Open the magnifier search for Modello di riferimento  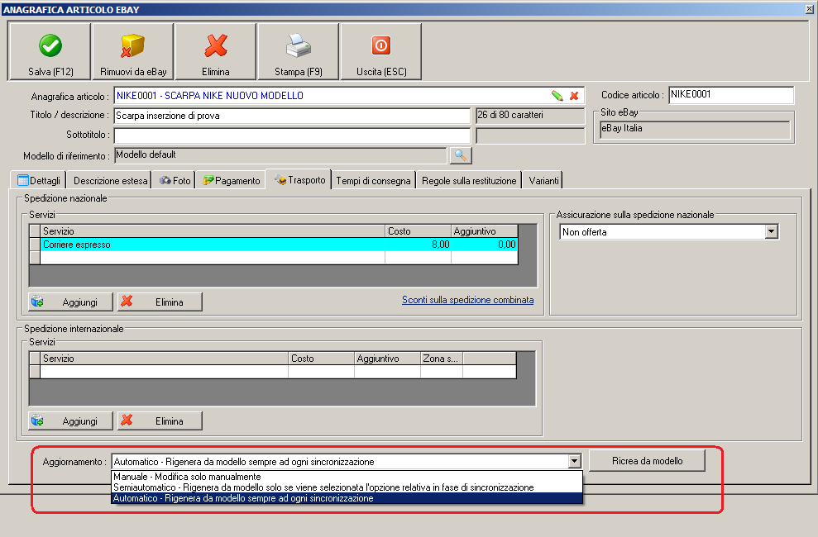coord(461,155)
